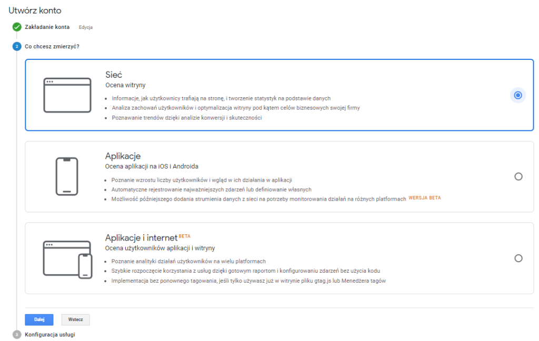Select the Aplikacje i internet radio button

[x=518, y=258]
